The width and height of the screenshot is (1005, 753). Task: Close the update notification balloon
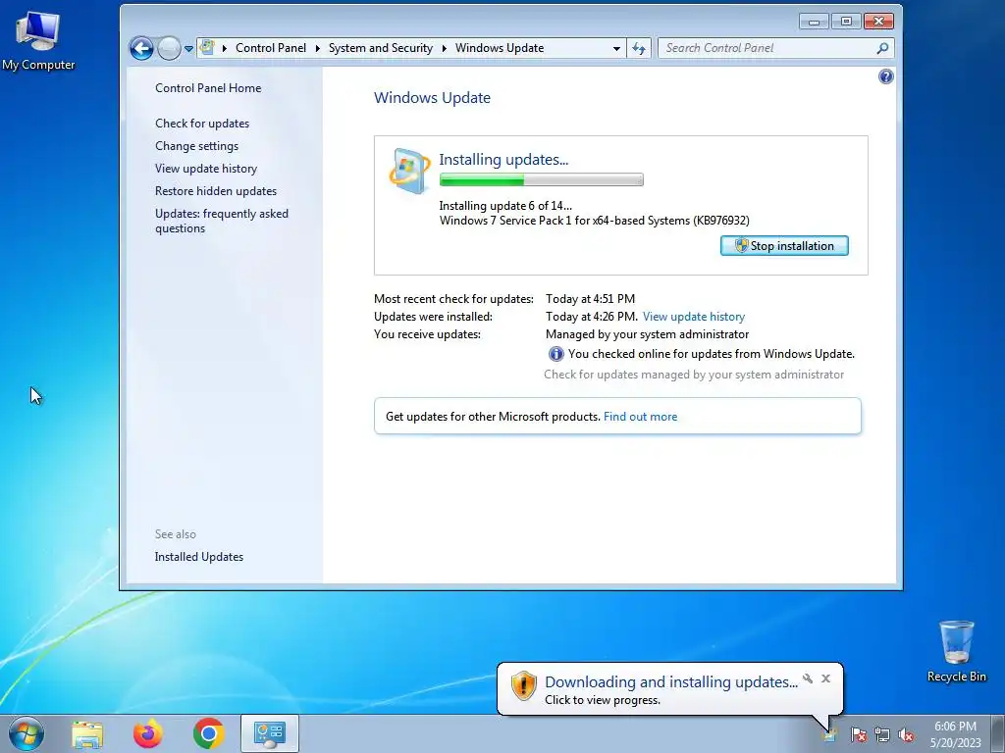[x=825, y=678]
